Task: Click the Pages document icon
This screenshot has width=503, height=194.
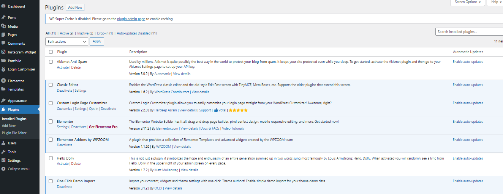Action: click(3, 34)
